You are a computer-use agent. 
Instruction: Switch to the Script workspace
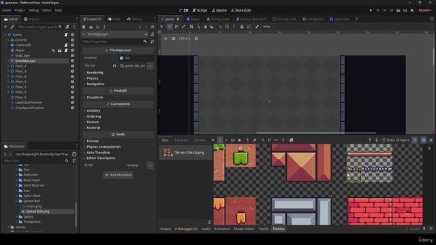coord(200,10)
